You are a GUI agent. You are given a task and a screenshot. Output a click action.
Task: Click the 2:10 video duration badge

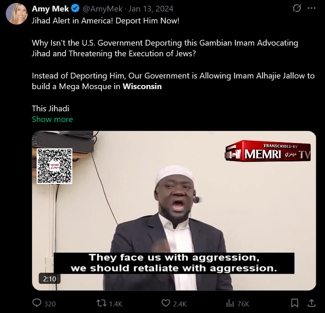pos(49,279)
